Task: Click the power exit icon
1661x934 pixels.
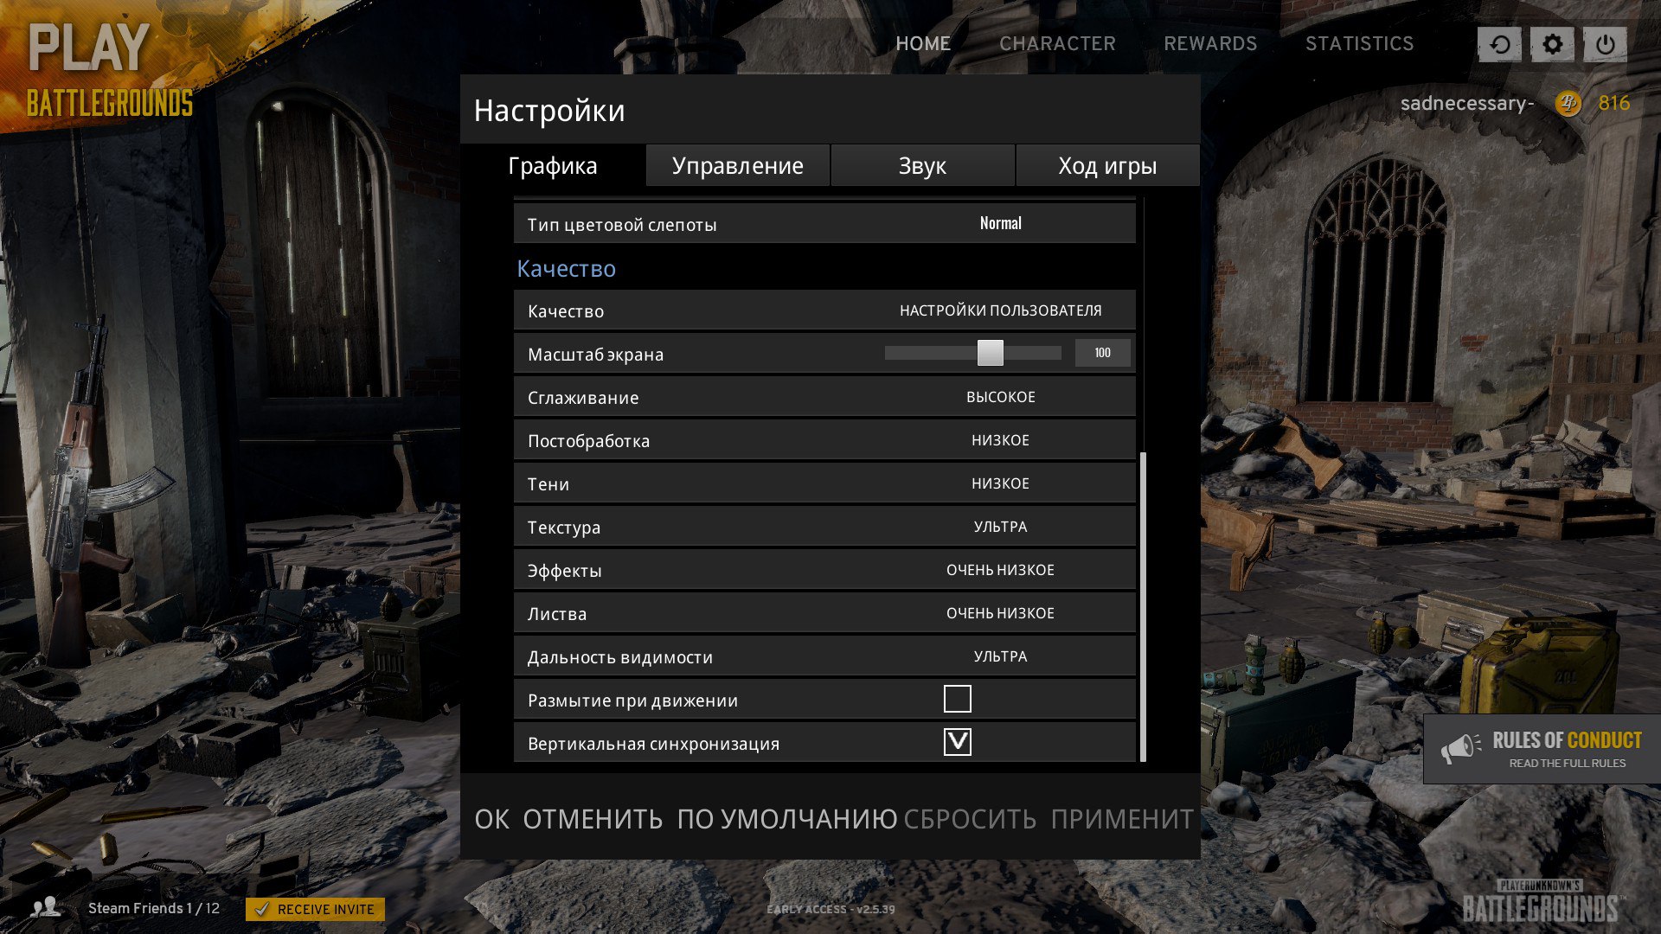Action: click(1605, 44)
